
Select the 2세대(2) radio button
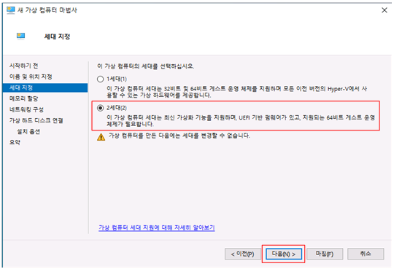tap(100, 108)
